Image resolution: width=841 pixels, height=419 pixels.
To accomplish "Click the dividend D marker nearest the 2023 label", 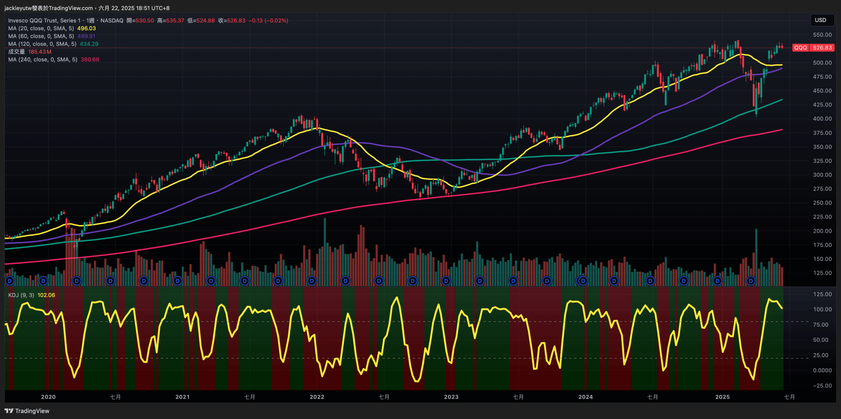I will [x=446, y=281].
